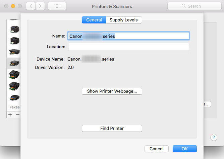The image size is (224, 159).
Task: Select the last printer above the Faxes label
Action: (14, 97)
